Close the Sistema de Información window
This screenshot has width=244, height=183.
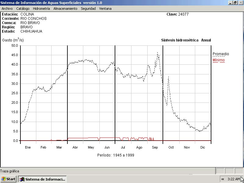pos(240,2)
